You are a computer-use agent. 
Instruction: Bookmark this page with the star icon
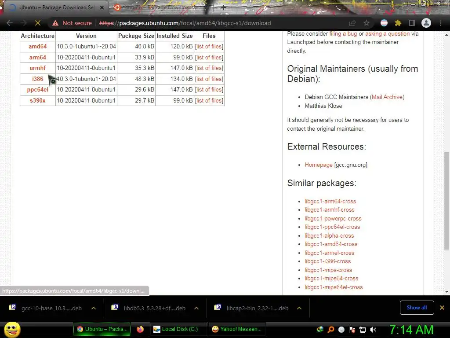tap(367, 23)
